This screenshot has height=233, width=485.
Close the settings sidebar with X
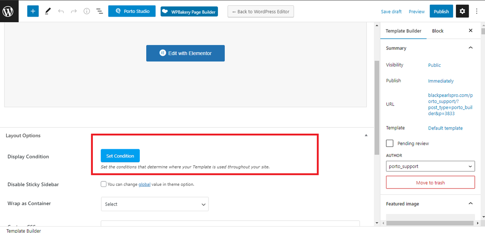471,31
